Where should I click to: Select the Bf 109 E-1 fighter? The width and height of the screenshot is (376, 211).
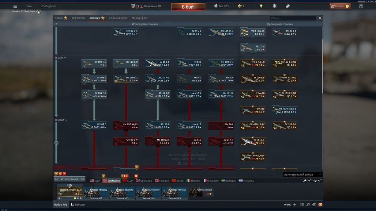click(x=94, y=64)
